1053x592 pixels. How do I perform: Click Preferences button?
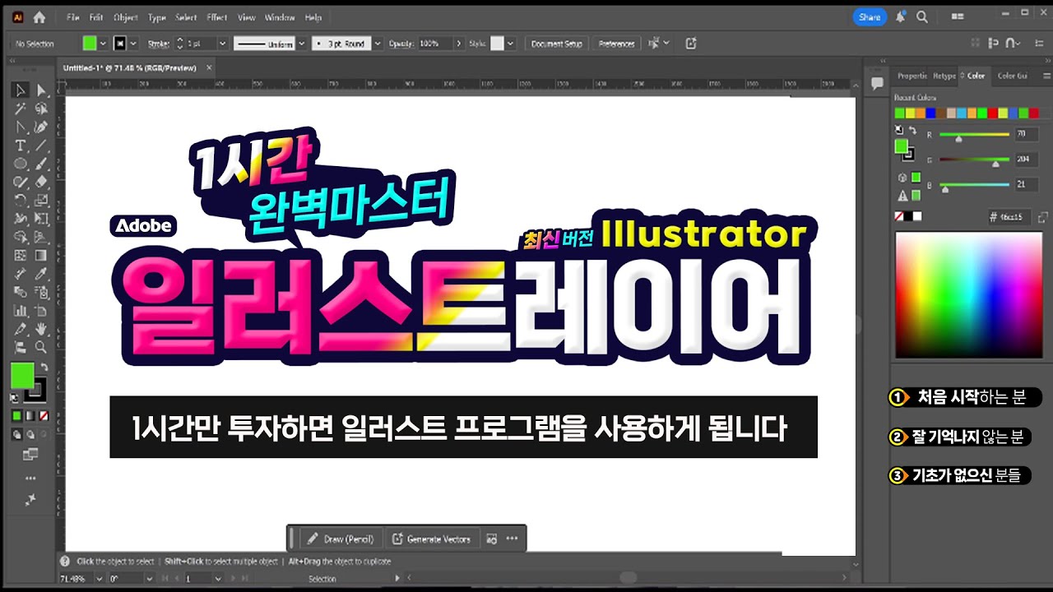617,44
